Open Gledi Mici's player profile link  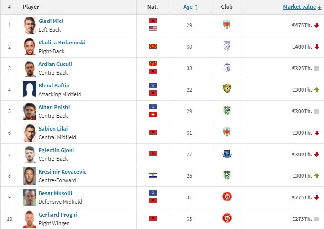51,21
